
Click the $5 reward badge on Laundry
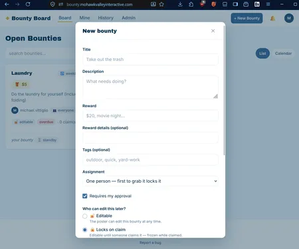21,84
